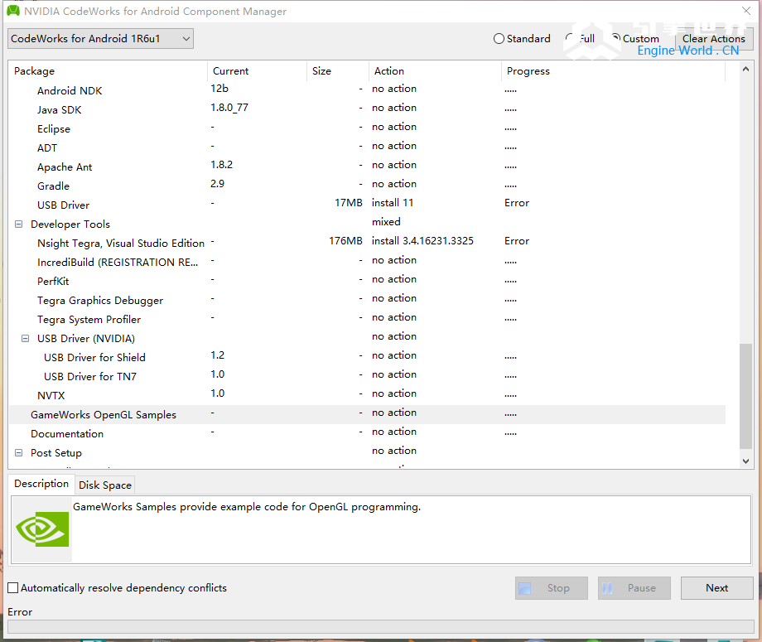Select the Tegra Graphics Debugger row

point(367,300)
